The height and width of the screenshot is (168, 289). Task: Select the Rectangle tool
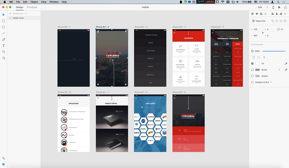coord(3,21)
